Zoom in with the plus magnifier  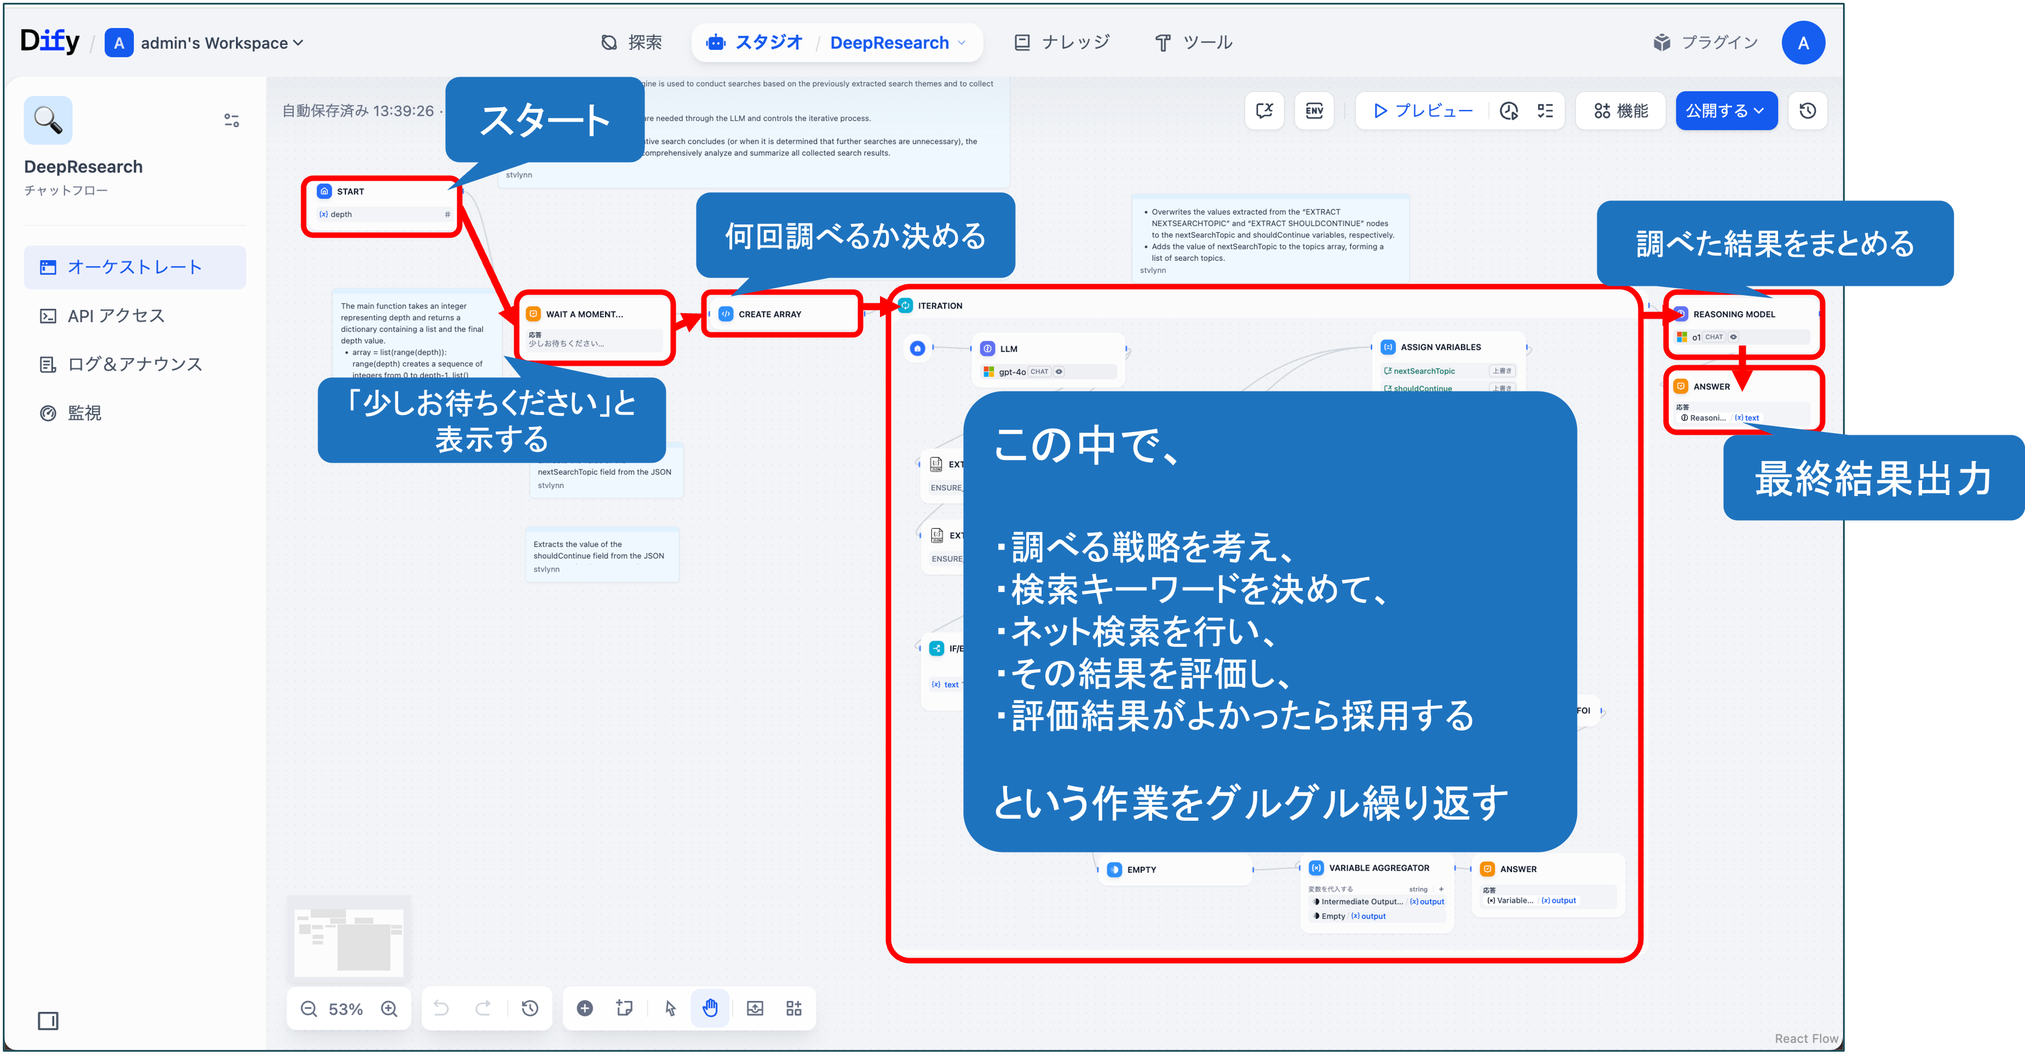[x=389, y=1009]
